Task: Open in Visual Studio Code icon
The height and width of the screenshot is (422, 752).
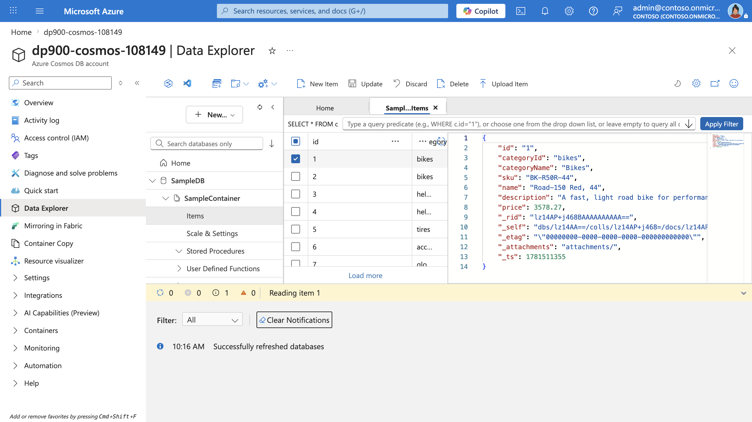Action: [187, 84]
